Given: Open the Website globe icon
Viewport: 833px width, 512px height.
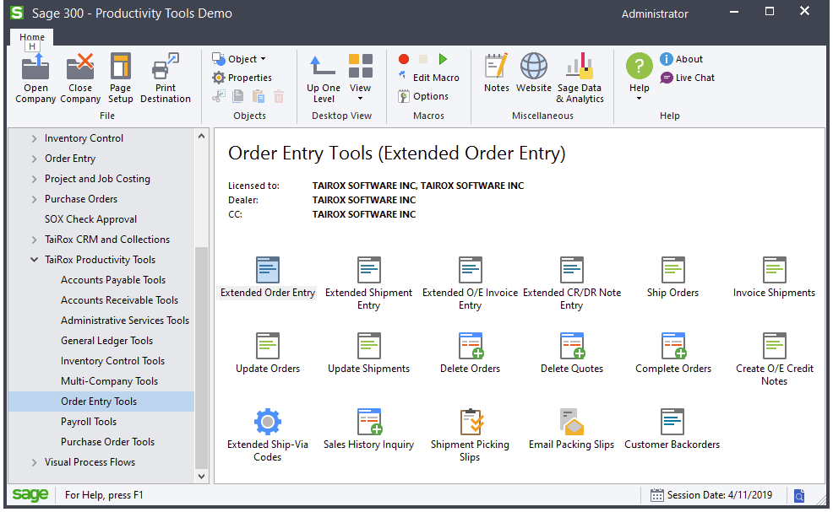Looking at the screenshot, I should point(534,73).
